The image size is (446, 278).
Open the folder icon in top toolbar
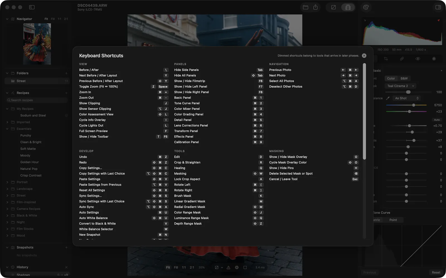pos(306,7)
